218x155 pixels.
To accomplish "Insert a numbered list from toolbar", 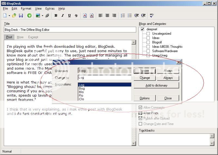I will (x=123, y=16).
